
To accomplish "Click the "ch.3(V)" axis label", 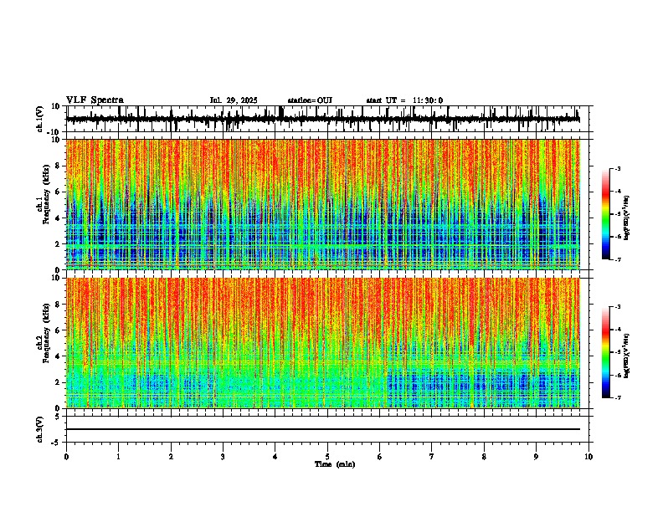I will [x=40, y=429].
